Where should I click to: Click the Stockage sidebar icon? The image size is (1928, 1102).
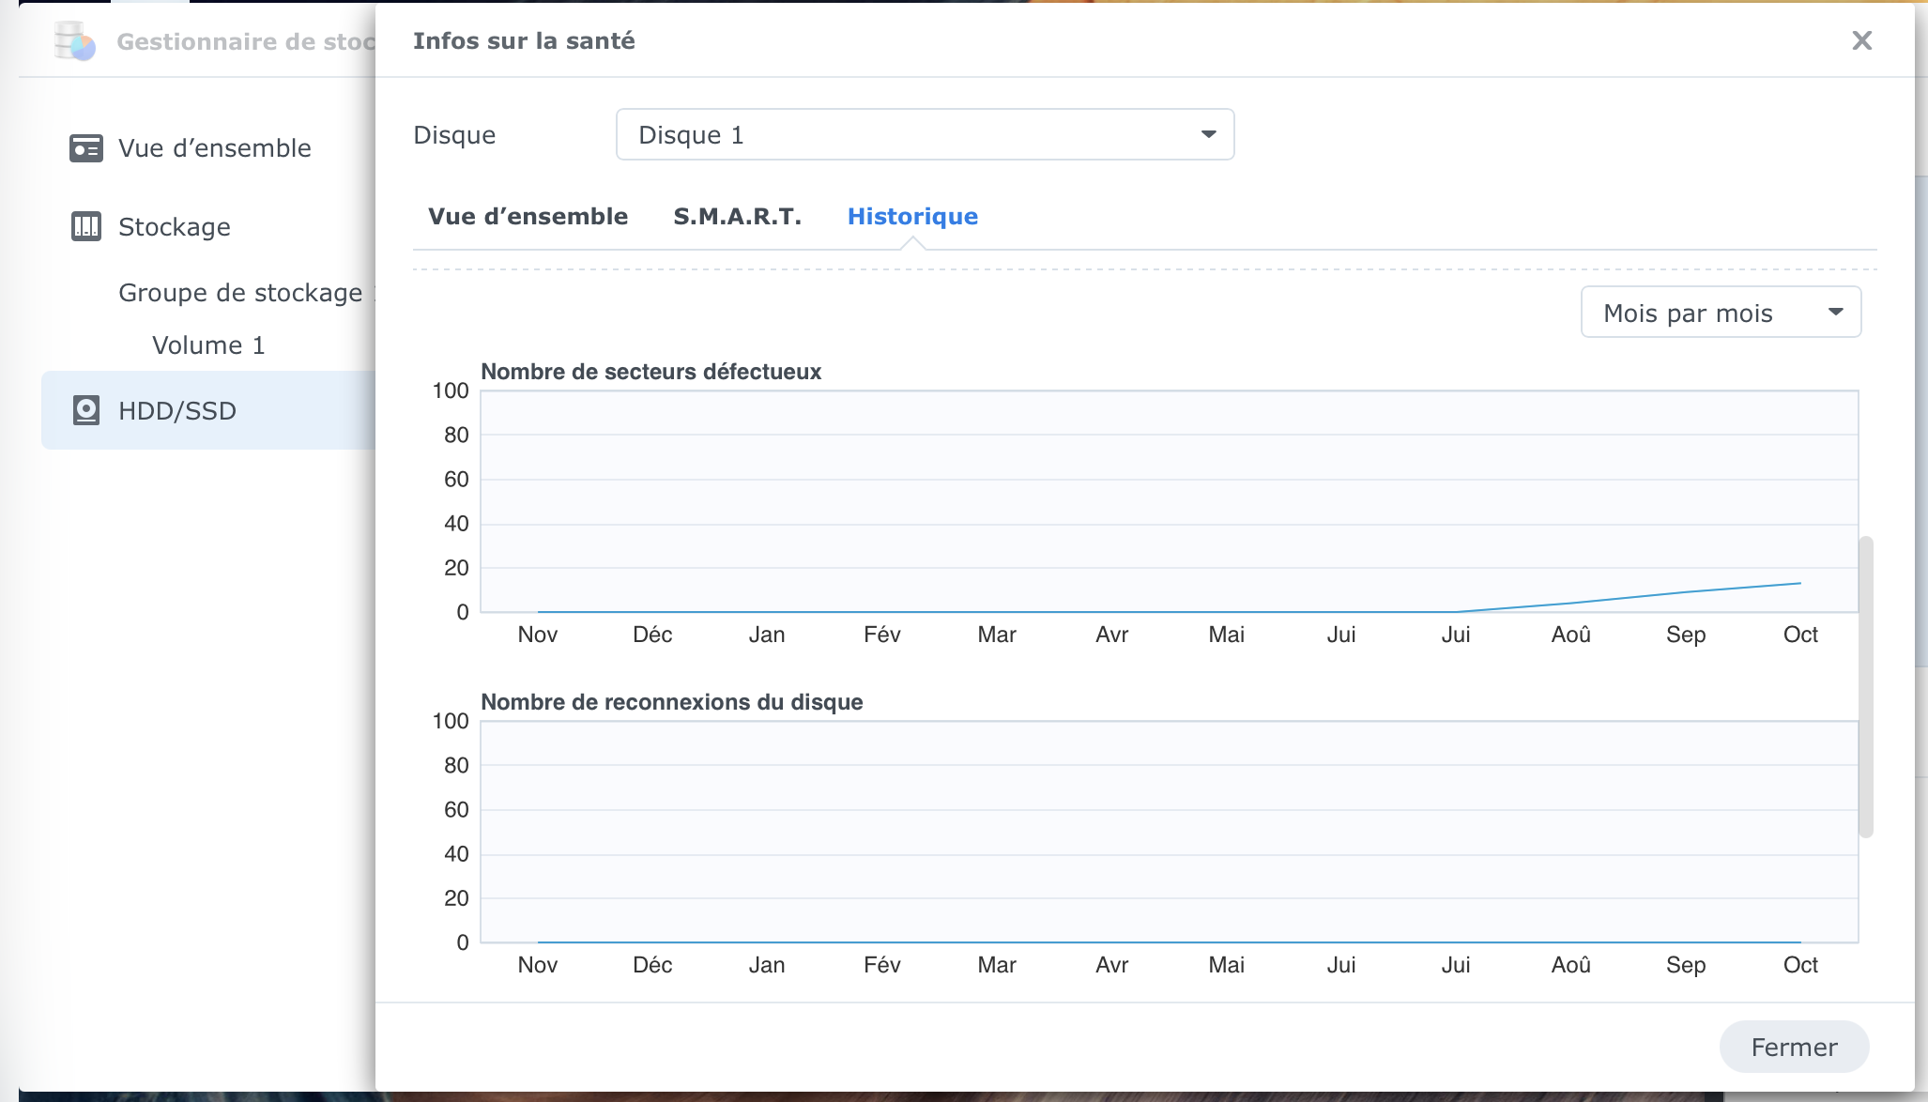click(86, 226)
